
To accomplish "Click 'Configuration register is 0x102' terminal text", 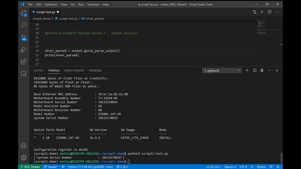I will click(61, 150).
